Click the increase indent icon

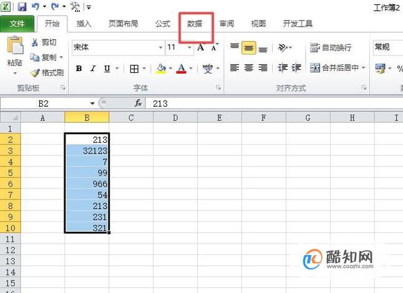point(296,68)
